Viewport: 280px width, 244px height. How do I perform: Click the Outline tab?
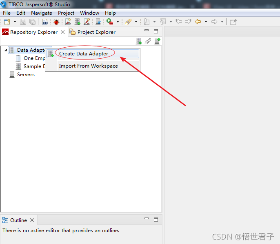(15, 220)
